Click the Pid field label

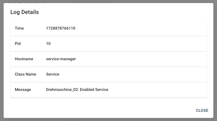(x=18, y=44)
